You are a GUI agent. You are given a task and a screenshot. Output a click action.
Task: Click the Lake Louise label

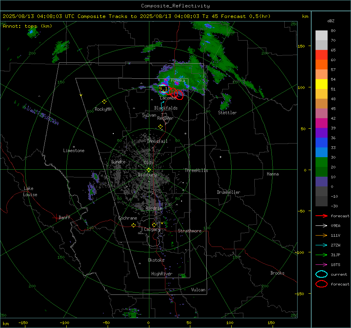pos(30,191)
